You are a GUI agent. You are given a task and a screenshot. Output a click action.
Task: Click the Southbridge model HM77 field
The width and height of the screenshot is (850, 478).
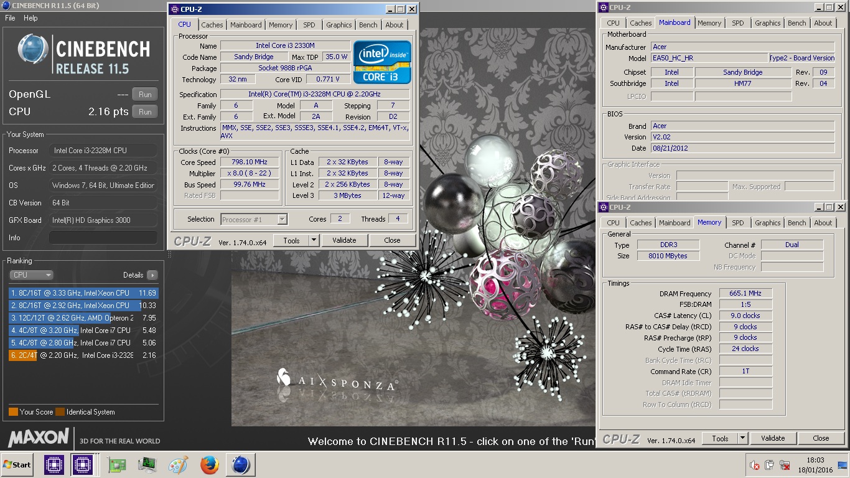(x=743, y=83)
